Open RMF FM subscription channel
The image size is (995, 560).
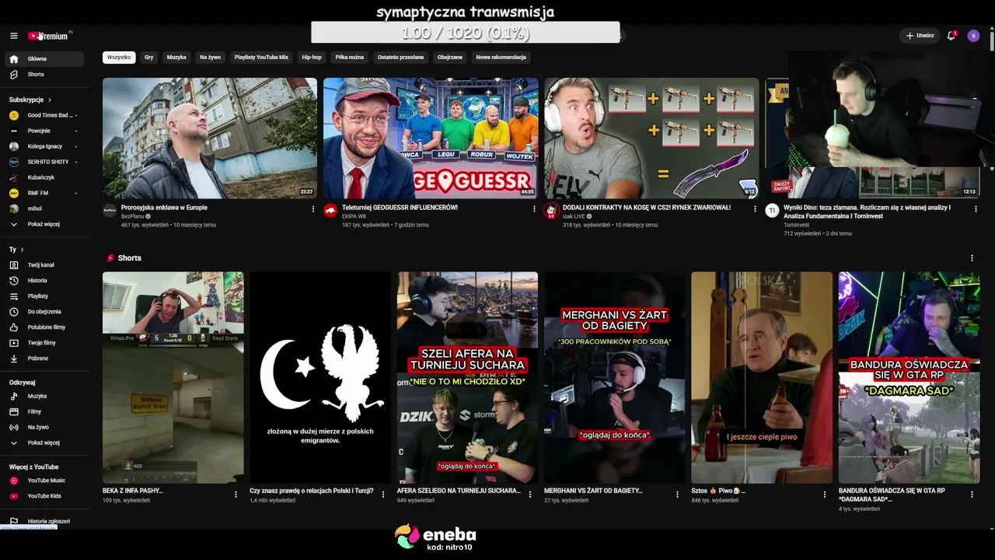44,194
